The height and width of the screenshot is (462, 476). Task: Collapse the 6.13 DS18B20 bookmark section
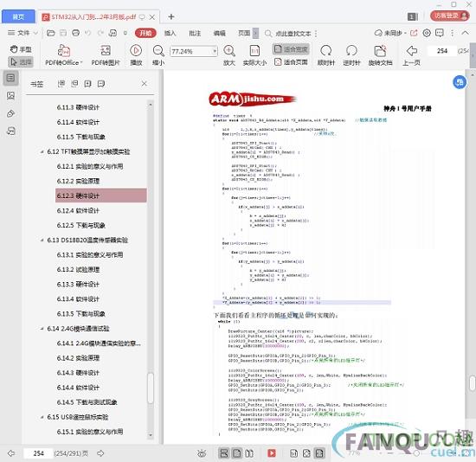click(42, 241)
